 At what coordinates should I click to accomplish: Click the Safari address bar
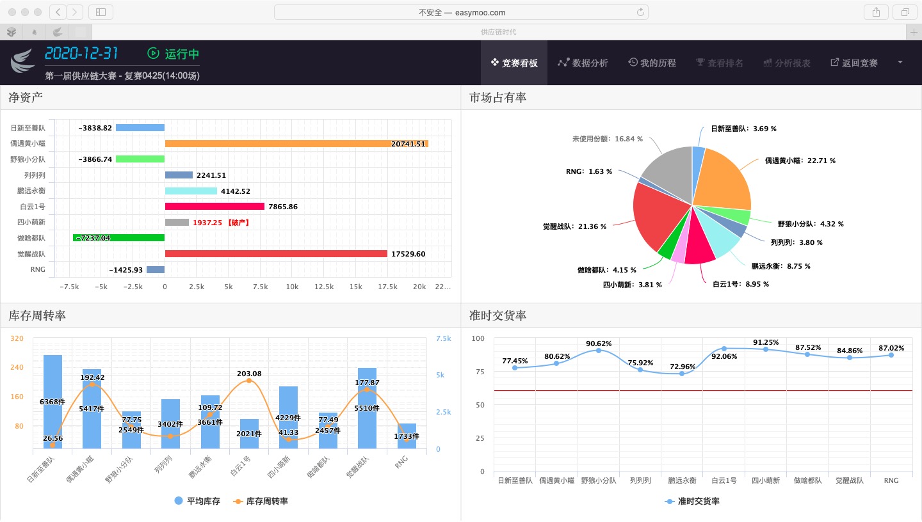[461, 12]
